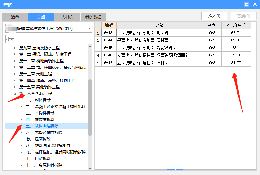Screen dimensions: 260x175
Task: Select 第十一章 楼地面装饰工程 tree item
Action: coord(41,61)
